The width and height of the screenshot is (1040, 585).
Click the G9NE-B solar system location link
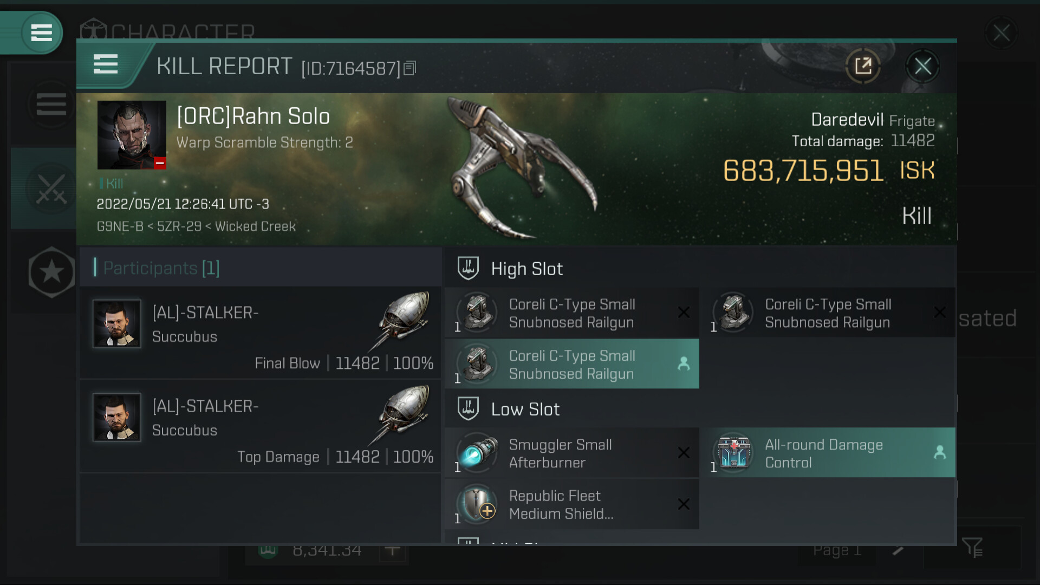[120, 226]
